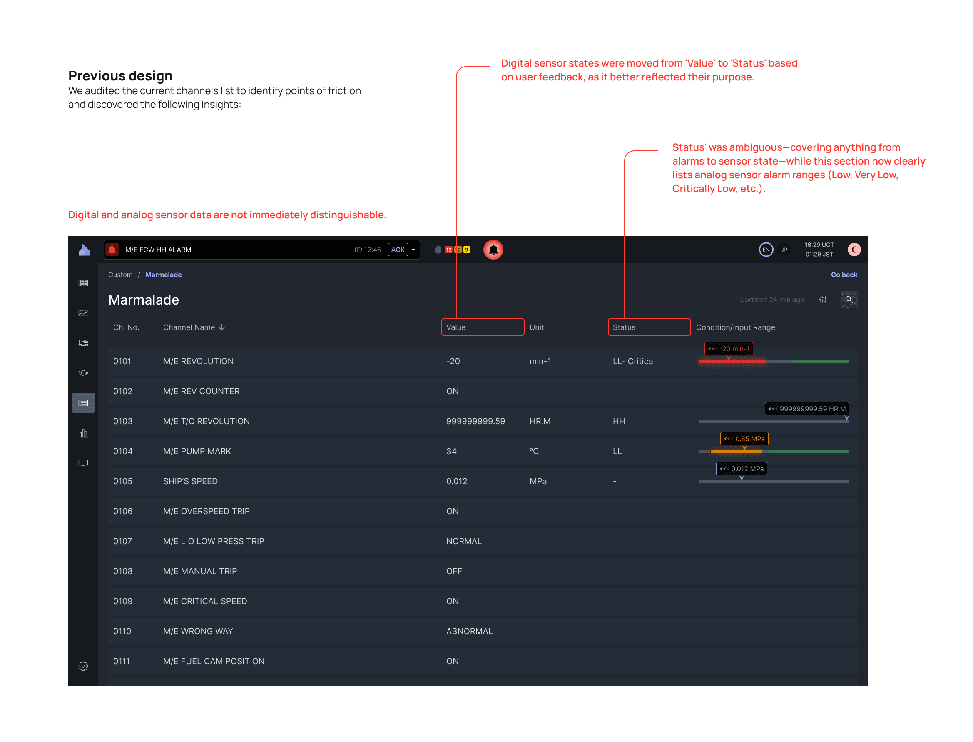
Task: Click the Marmalade breadcrumb item
Action: click(x=163, y=275)
